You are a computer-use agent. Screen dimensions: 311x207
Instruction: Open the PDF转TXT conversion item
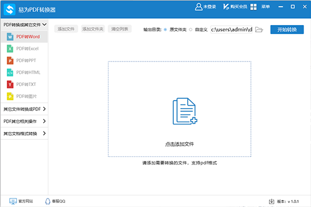pyautogui.click(x=24, y=84)
